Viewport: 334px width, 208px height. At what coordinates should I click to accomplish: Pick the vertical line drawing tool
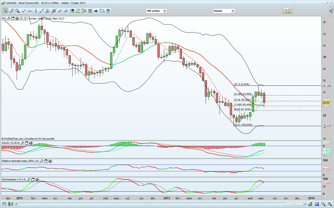35,11
